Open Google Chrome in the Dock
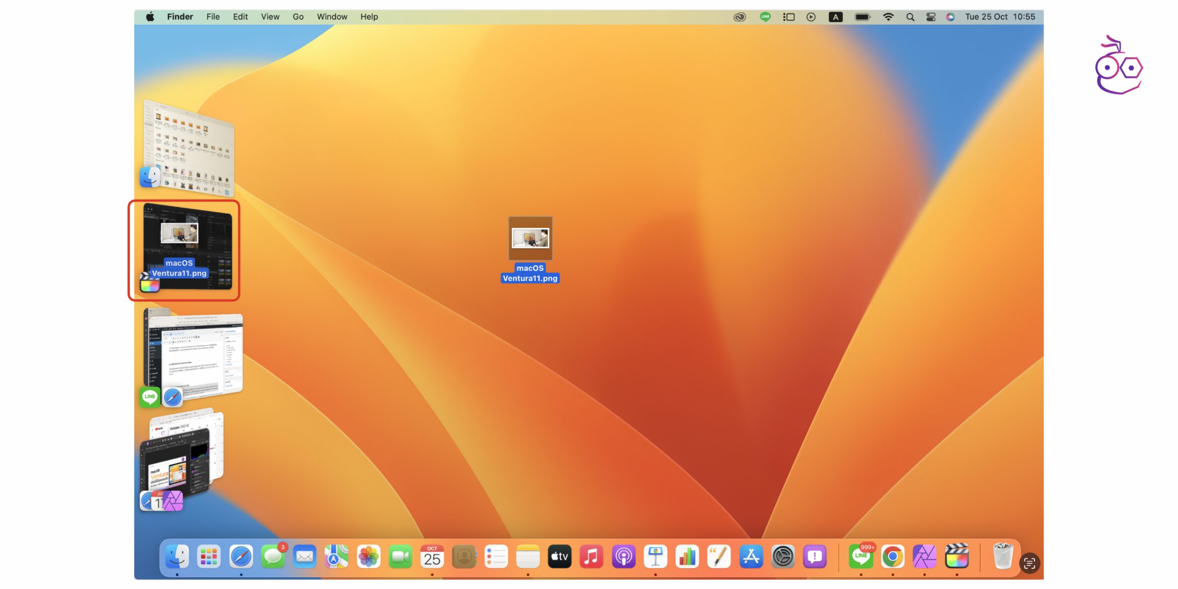1178x589 pixels. coord(893,557)
